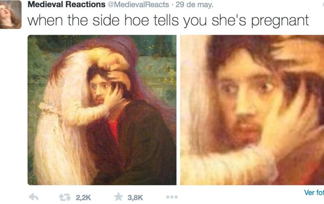Click the reply arrow icon
The width and height of the screenshot is (324, 204).
(x=34, y=197)
